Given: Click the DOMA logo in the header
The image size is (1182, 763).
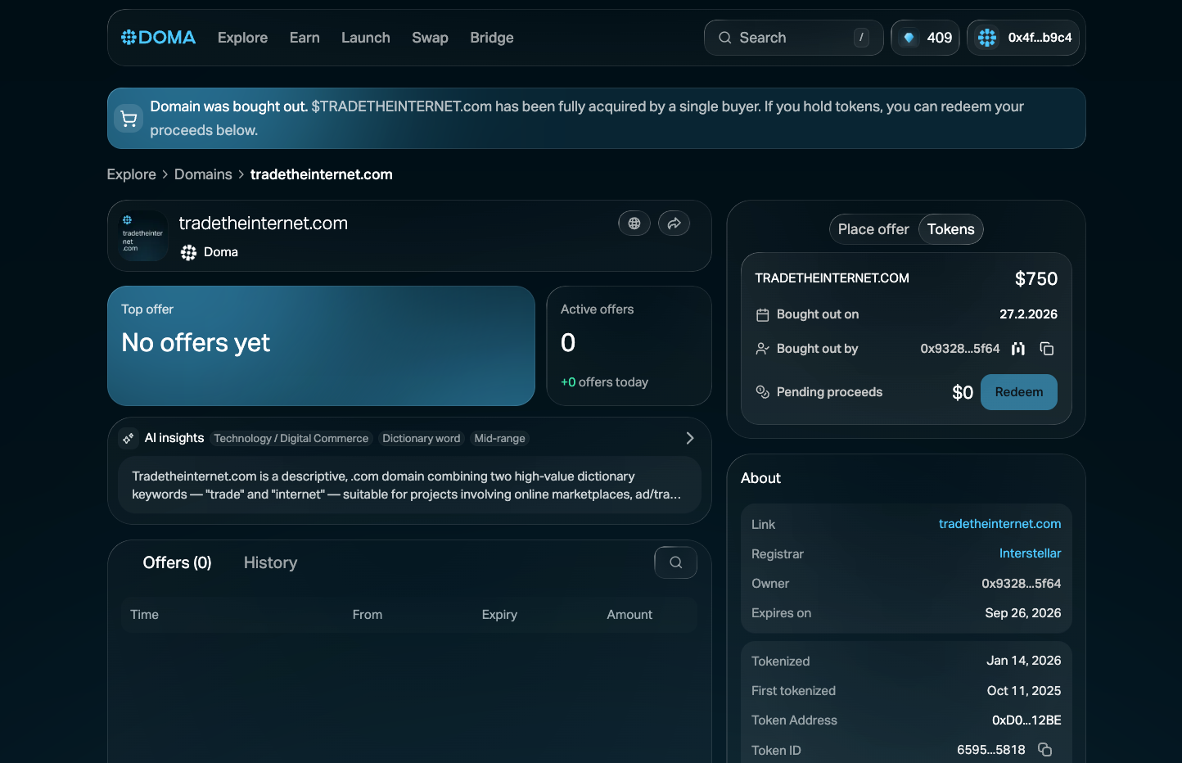Looking at the screenshot, I should (x=158, y=38).
